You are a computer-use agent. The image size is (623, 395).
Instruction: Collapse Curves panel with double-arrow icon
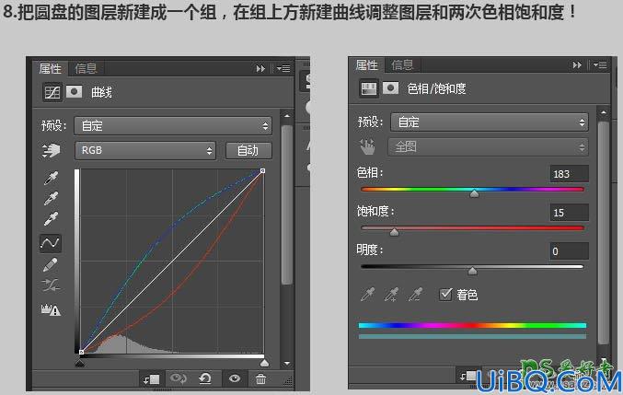[x=260, y=69]
